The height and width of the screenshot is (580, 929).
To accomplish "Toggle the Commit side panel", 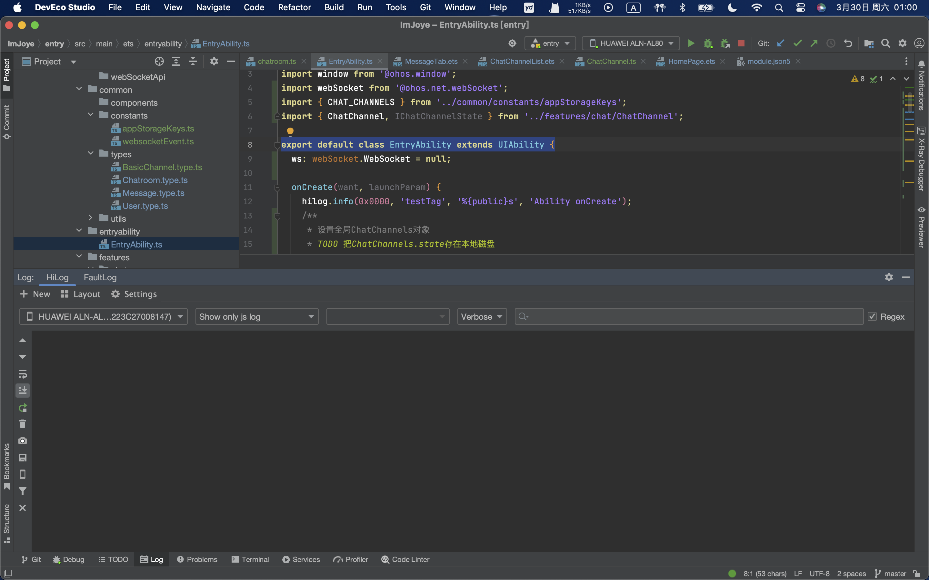I will click(6, 122).
